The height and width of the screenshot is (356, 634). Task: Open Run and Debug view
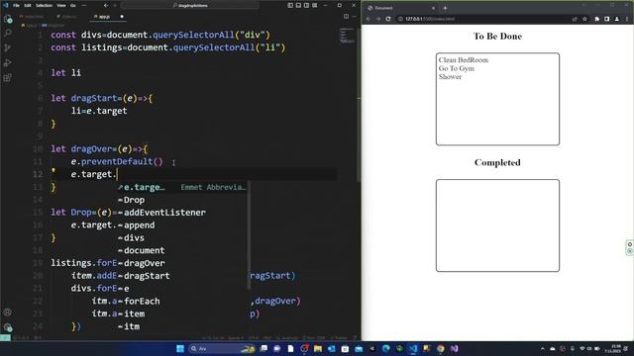[x=7, y=62]
